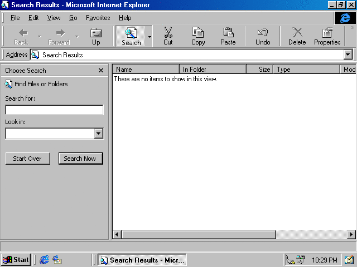Open the View menu
The height and width of the screenshot is (267, 357).
pyautogui.click(x=54, y=18)
